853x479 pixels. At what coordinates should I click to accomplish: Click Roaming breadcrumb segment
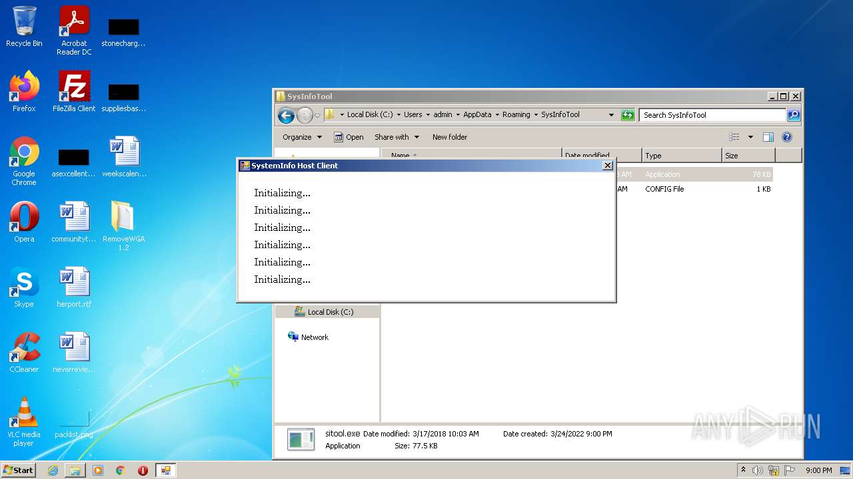(516, 114)
